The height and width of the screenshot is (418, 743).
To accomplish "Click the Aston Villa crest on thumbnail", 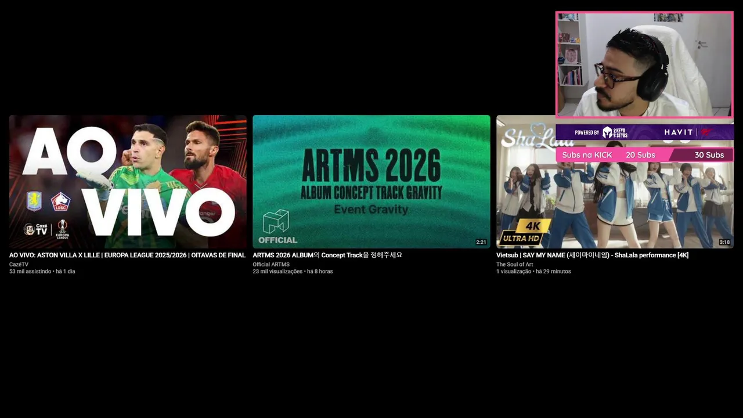I will click(x=34, y=201).
